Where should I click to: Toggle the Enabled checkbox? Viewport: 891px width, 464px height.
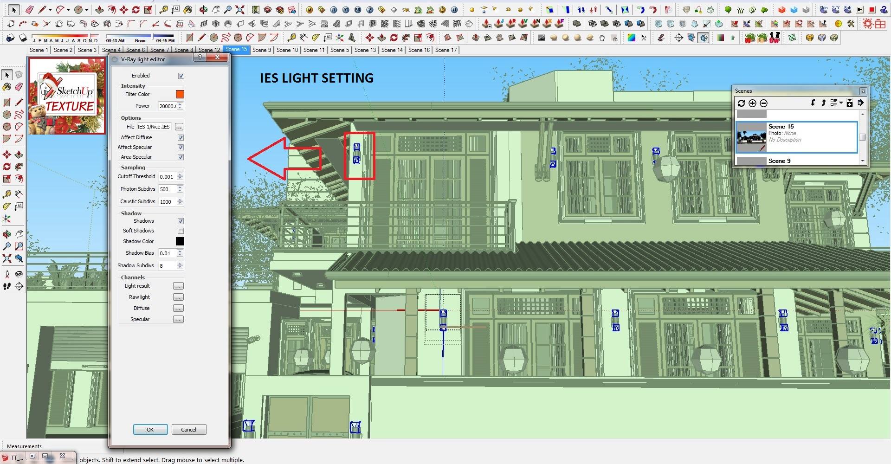181,76
